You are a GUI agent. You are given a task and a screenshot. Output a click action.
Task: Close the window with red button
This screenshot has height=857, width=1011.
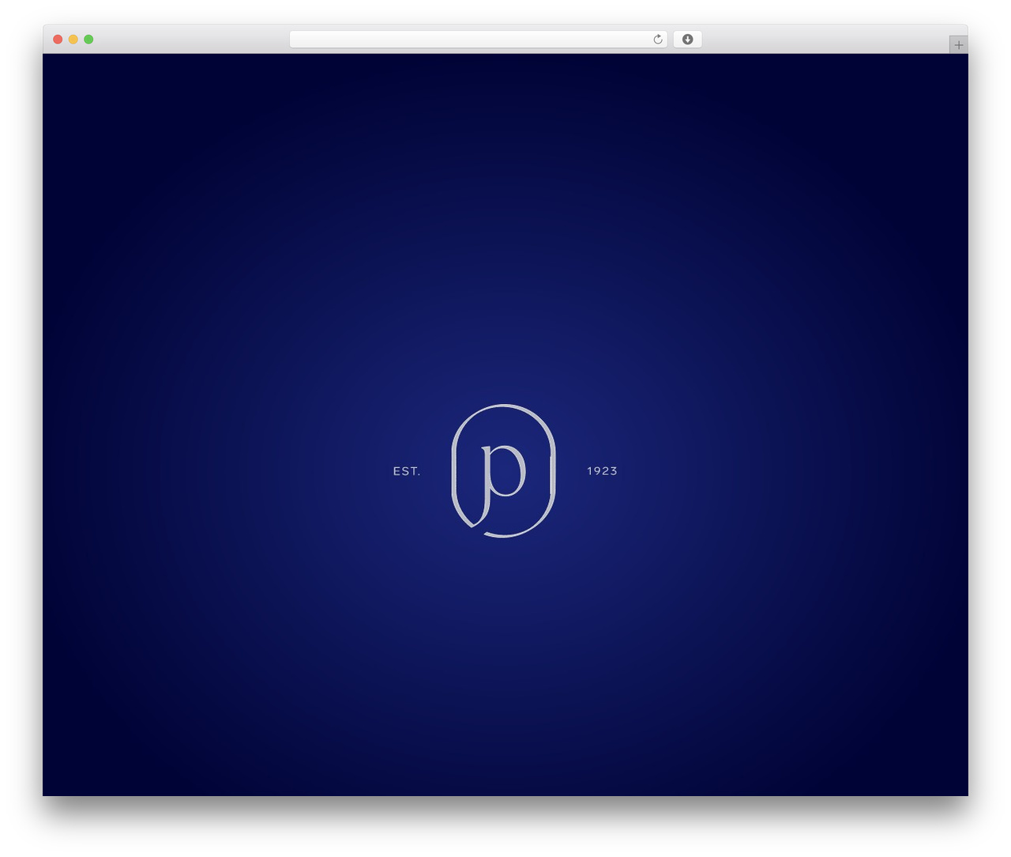click(x=58, y=40)
